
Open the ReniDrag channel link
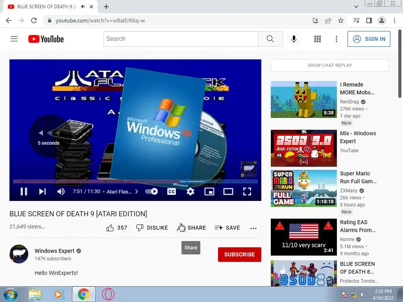click(x=349, y=102)
